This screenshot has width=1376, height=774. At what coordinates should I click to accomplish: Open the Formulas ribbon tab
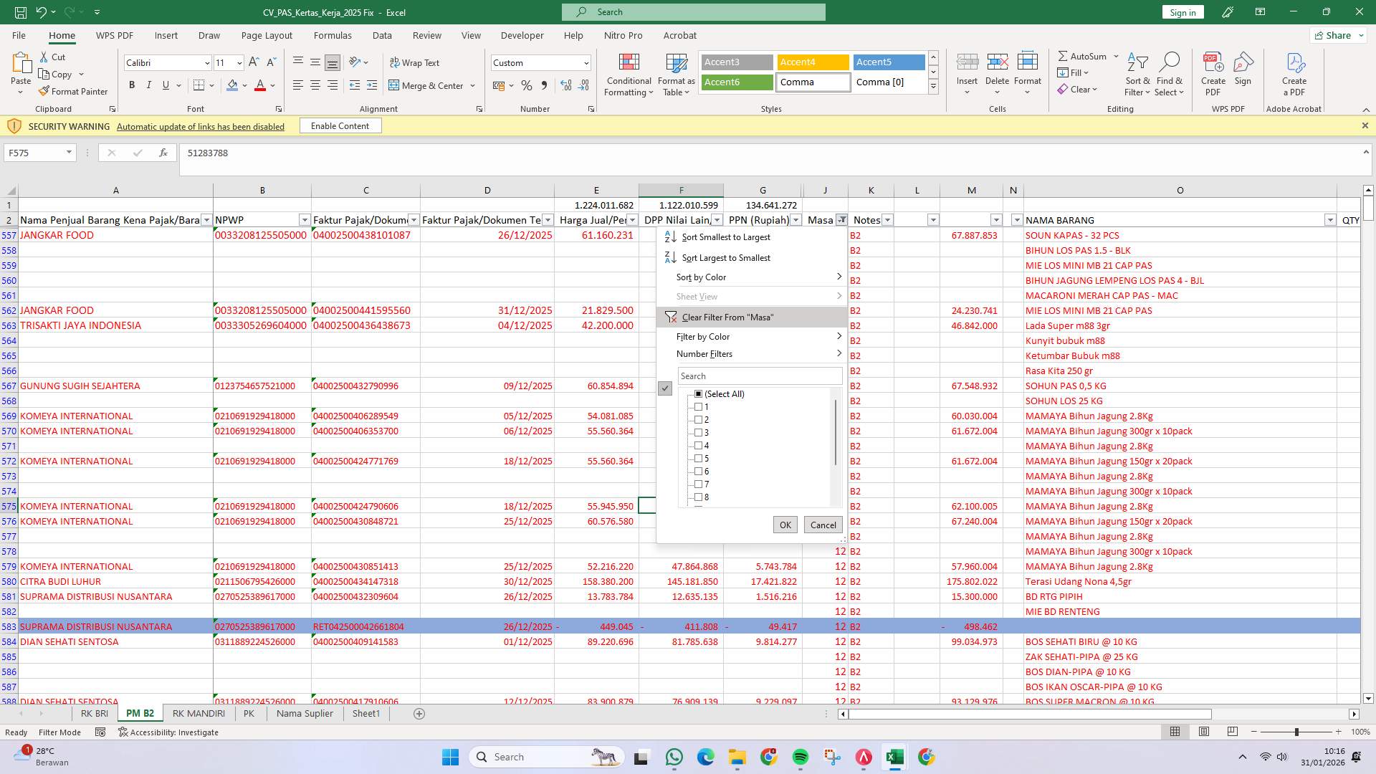(333, 35)
